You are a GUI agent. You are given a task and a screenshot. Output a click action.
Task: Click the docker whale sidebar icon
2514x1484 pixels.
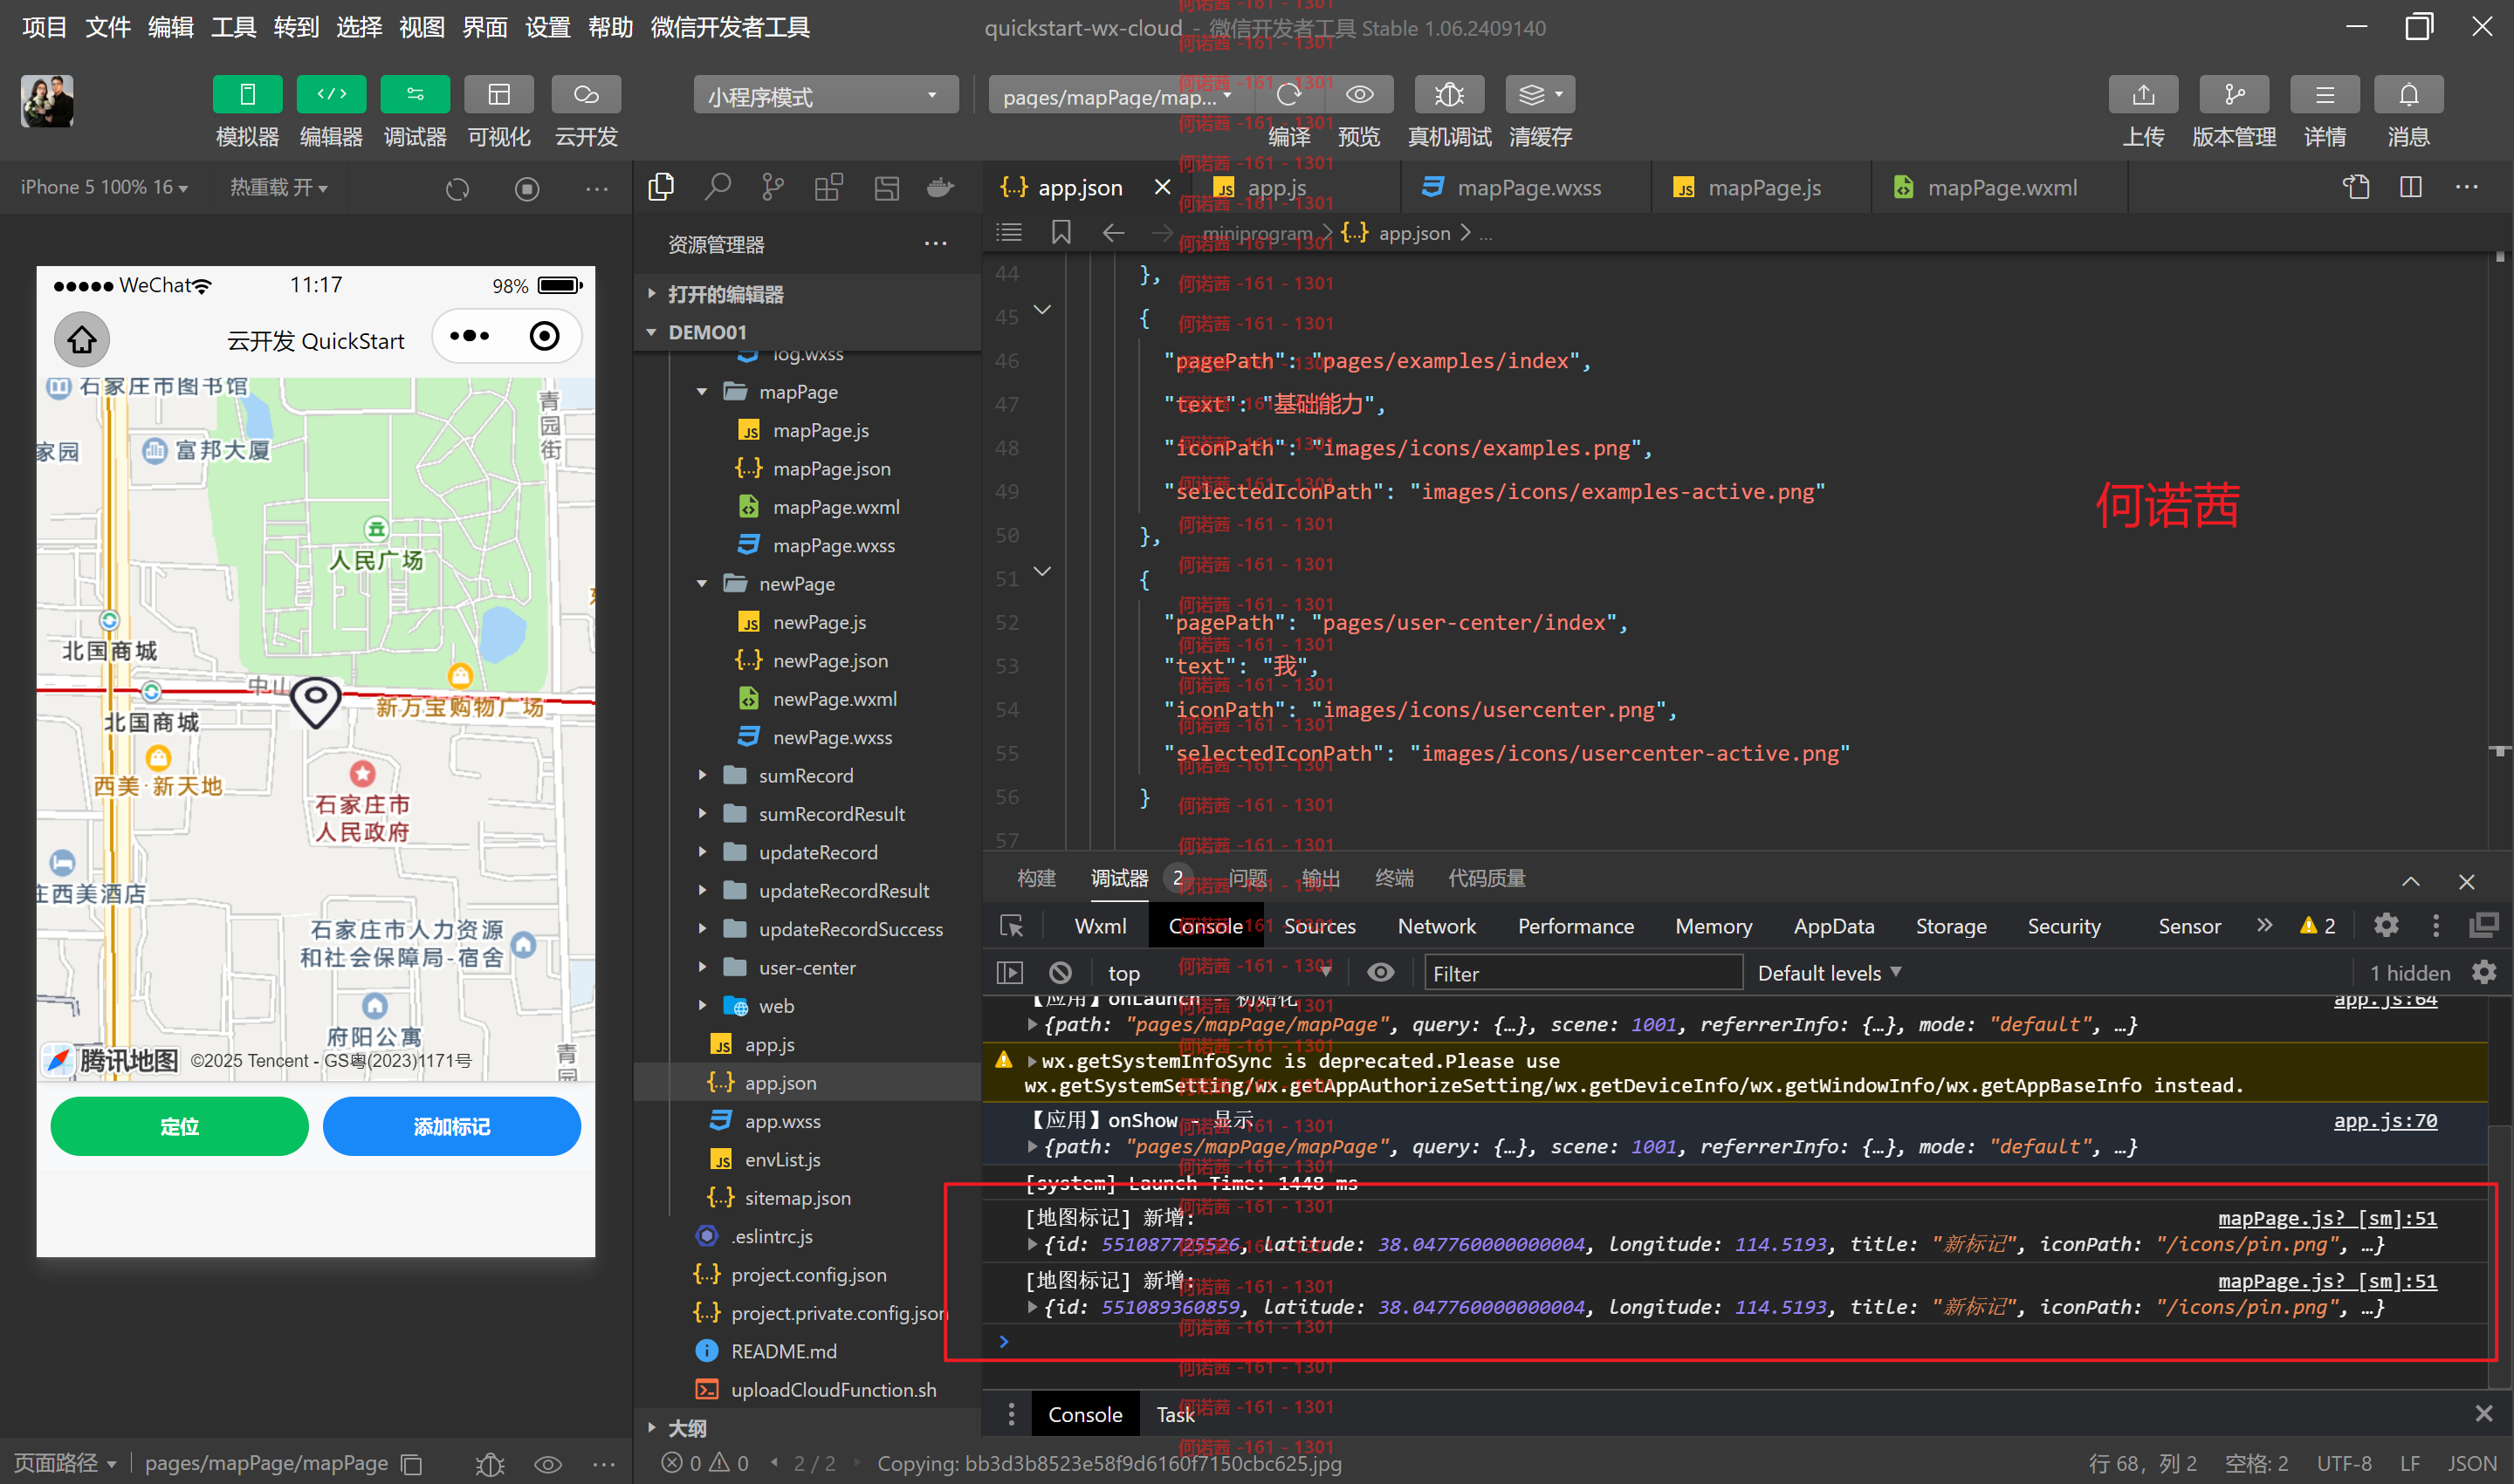940,187
